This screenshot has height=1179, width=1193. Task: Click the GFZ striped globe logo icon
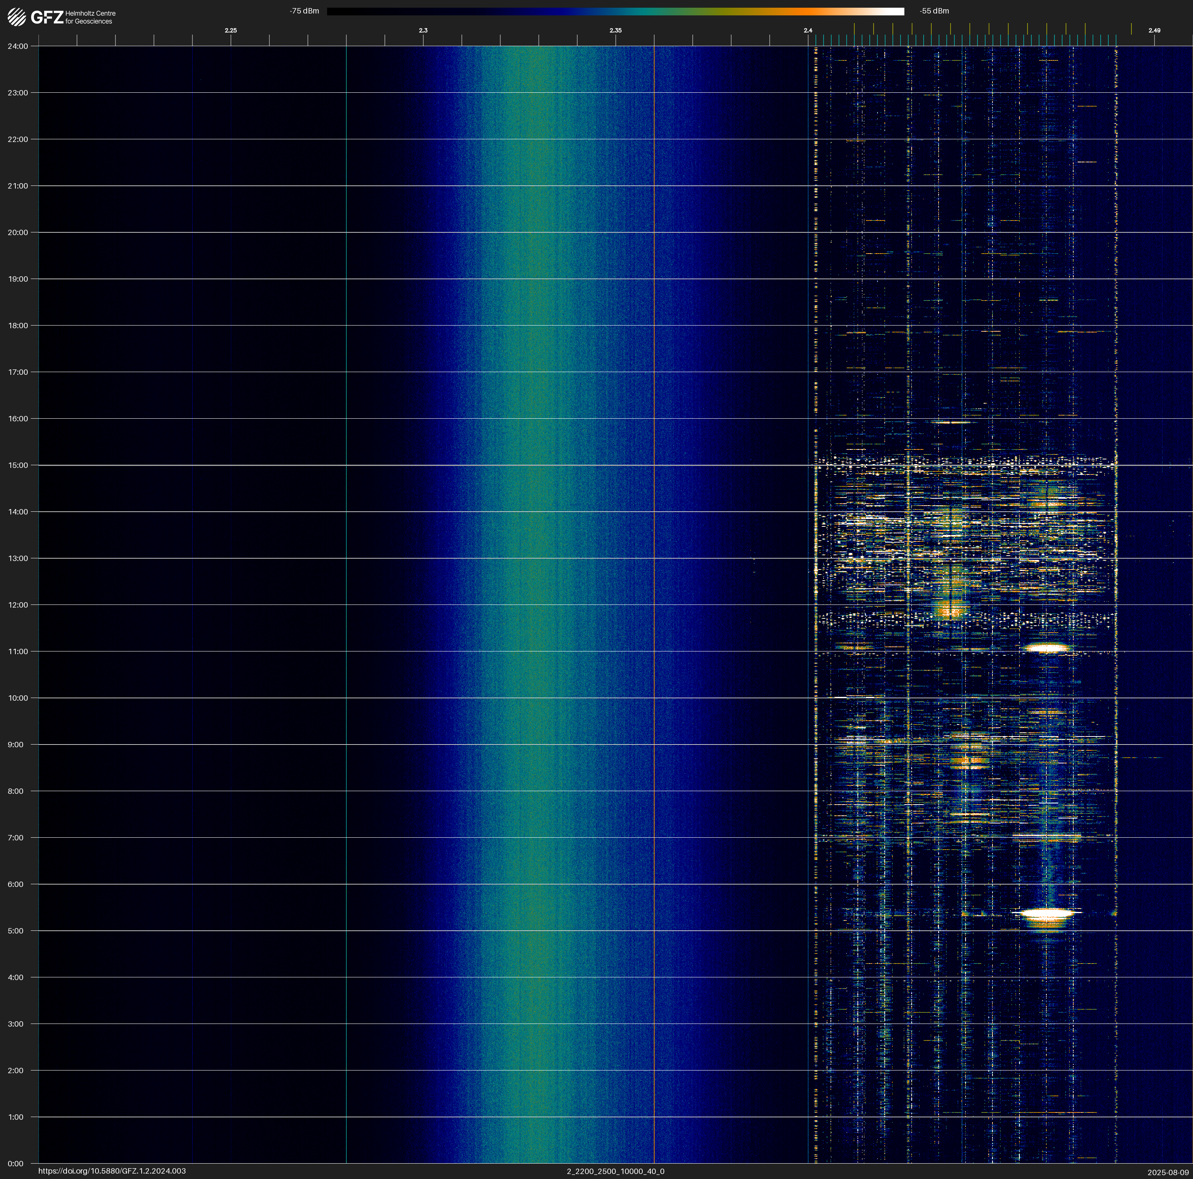[17, 17]
